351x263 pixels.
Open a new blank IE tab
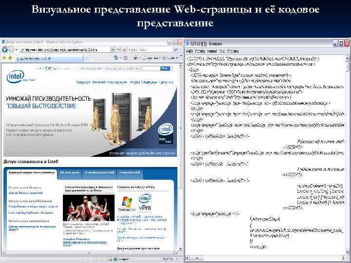pyautogui.click(x=86, y=59)
